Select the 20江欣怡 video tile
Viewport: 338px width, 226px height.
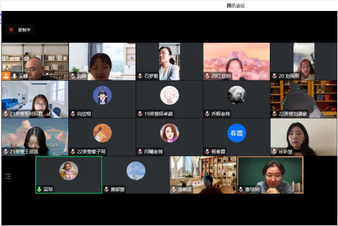(x=237, y=62)
